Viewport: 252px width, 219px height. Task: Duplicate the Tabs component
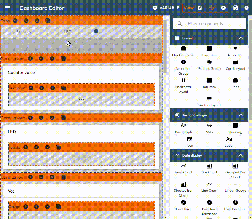(48, 21)
